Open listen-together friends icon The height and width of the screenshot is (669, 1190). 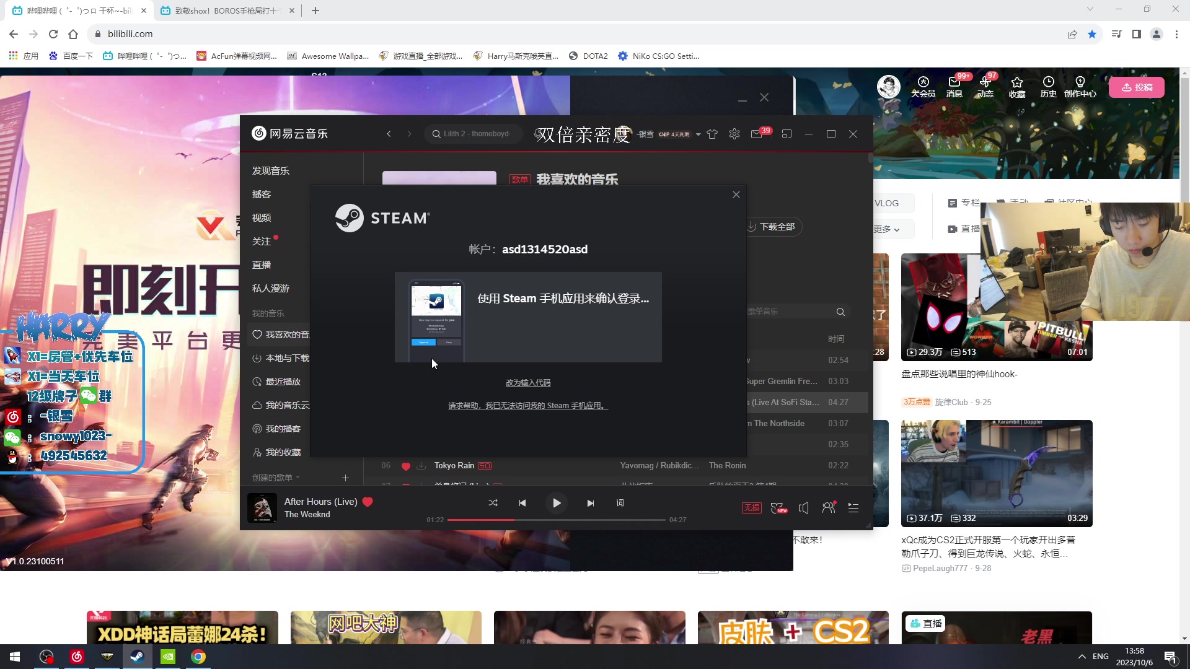pyautogui.click(x=829, y=508)
